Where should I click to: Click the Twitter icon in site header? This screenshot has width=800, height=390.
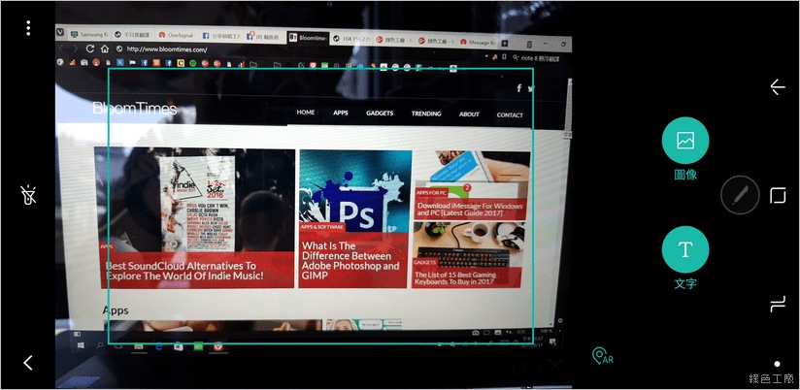click(531, 88)
